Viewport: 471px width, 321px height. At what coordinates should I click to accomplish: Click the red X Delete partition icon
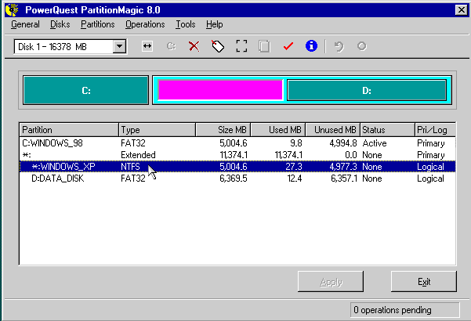click(194, 46)
